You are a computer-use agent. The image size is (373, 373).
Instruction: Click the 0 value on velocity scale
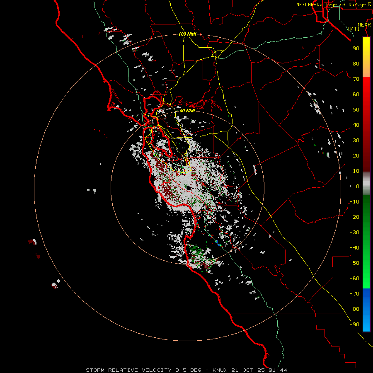click(x=358, y=186)
